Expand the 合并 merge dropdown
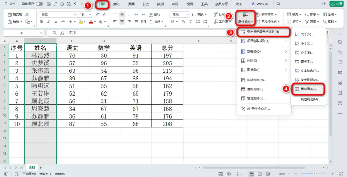 tap(163, 22)
